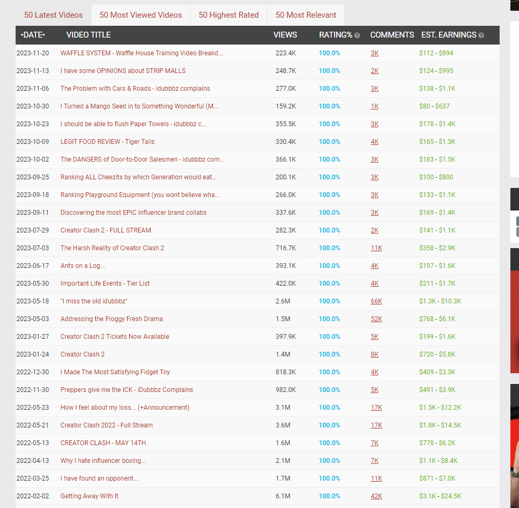Viewport: 519px width, 508px height.
Task: Sort by the RATING% column header
Action: (x=336, y=35)
